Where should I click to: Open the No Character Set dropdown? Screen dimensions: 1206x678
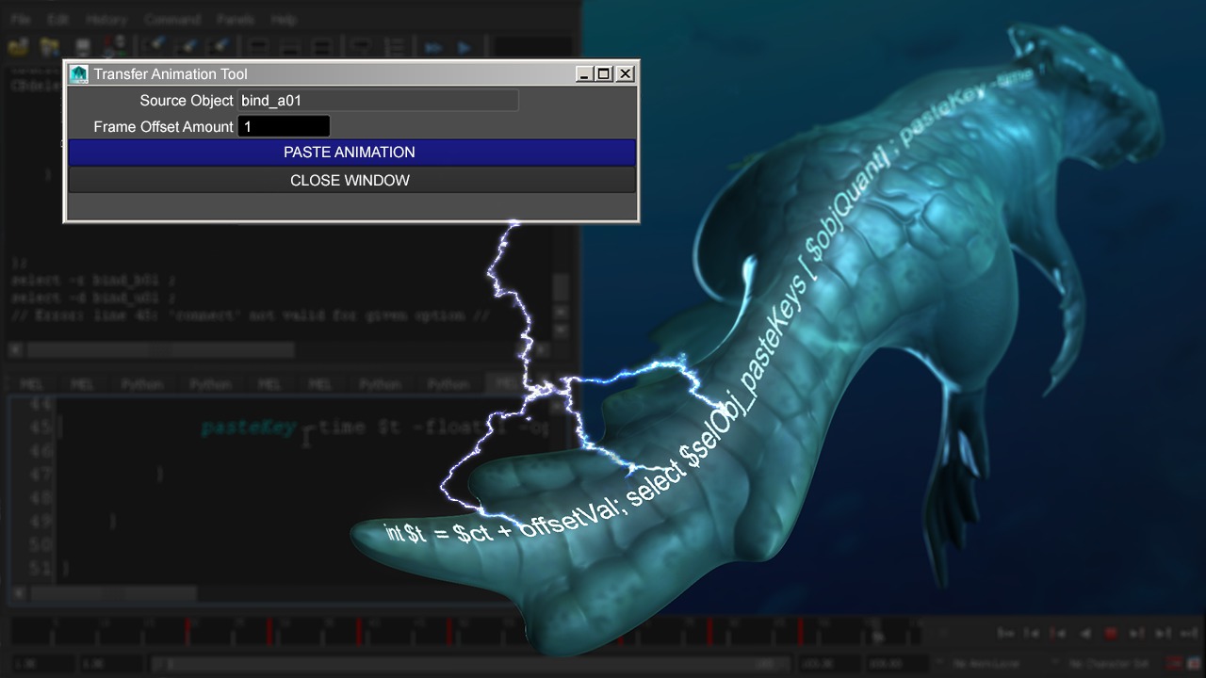[1108, 664]
